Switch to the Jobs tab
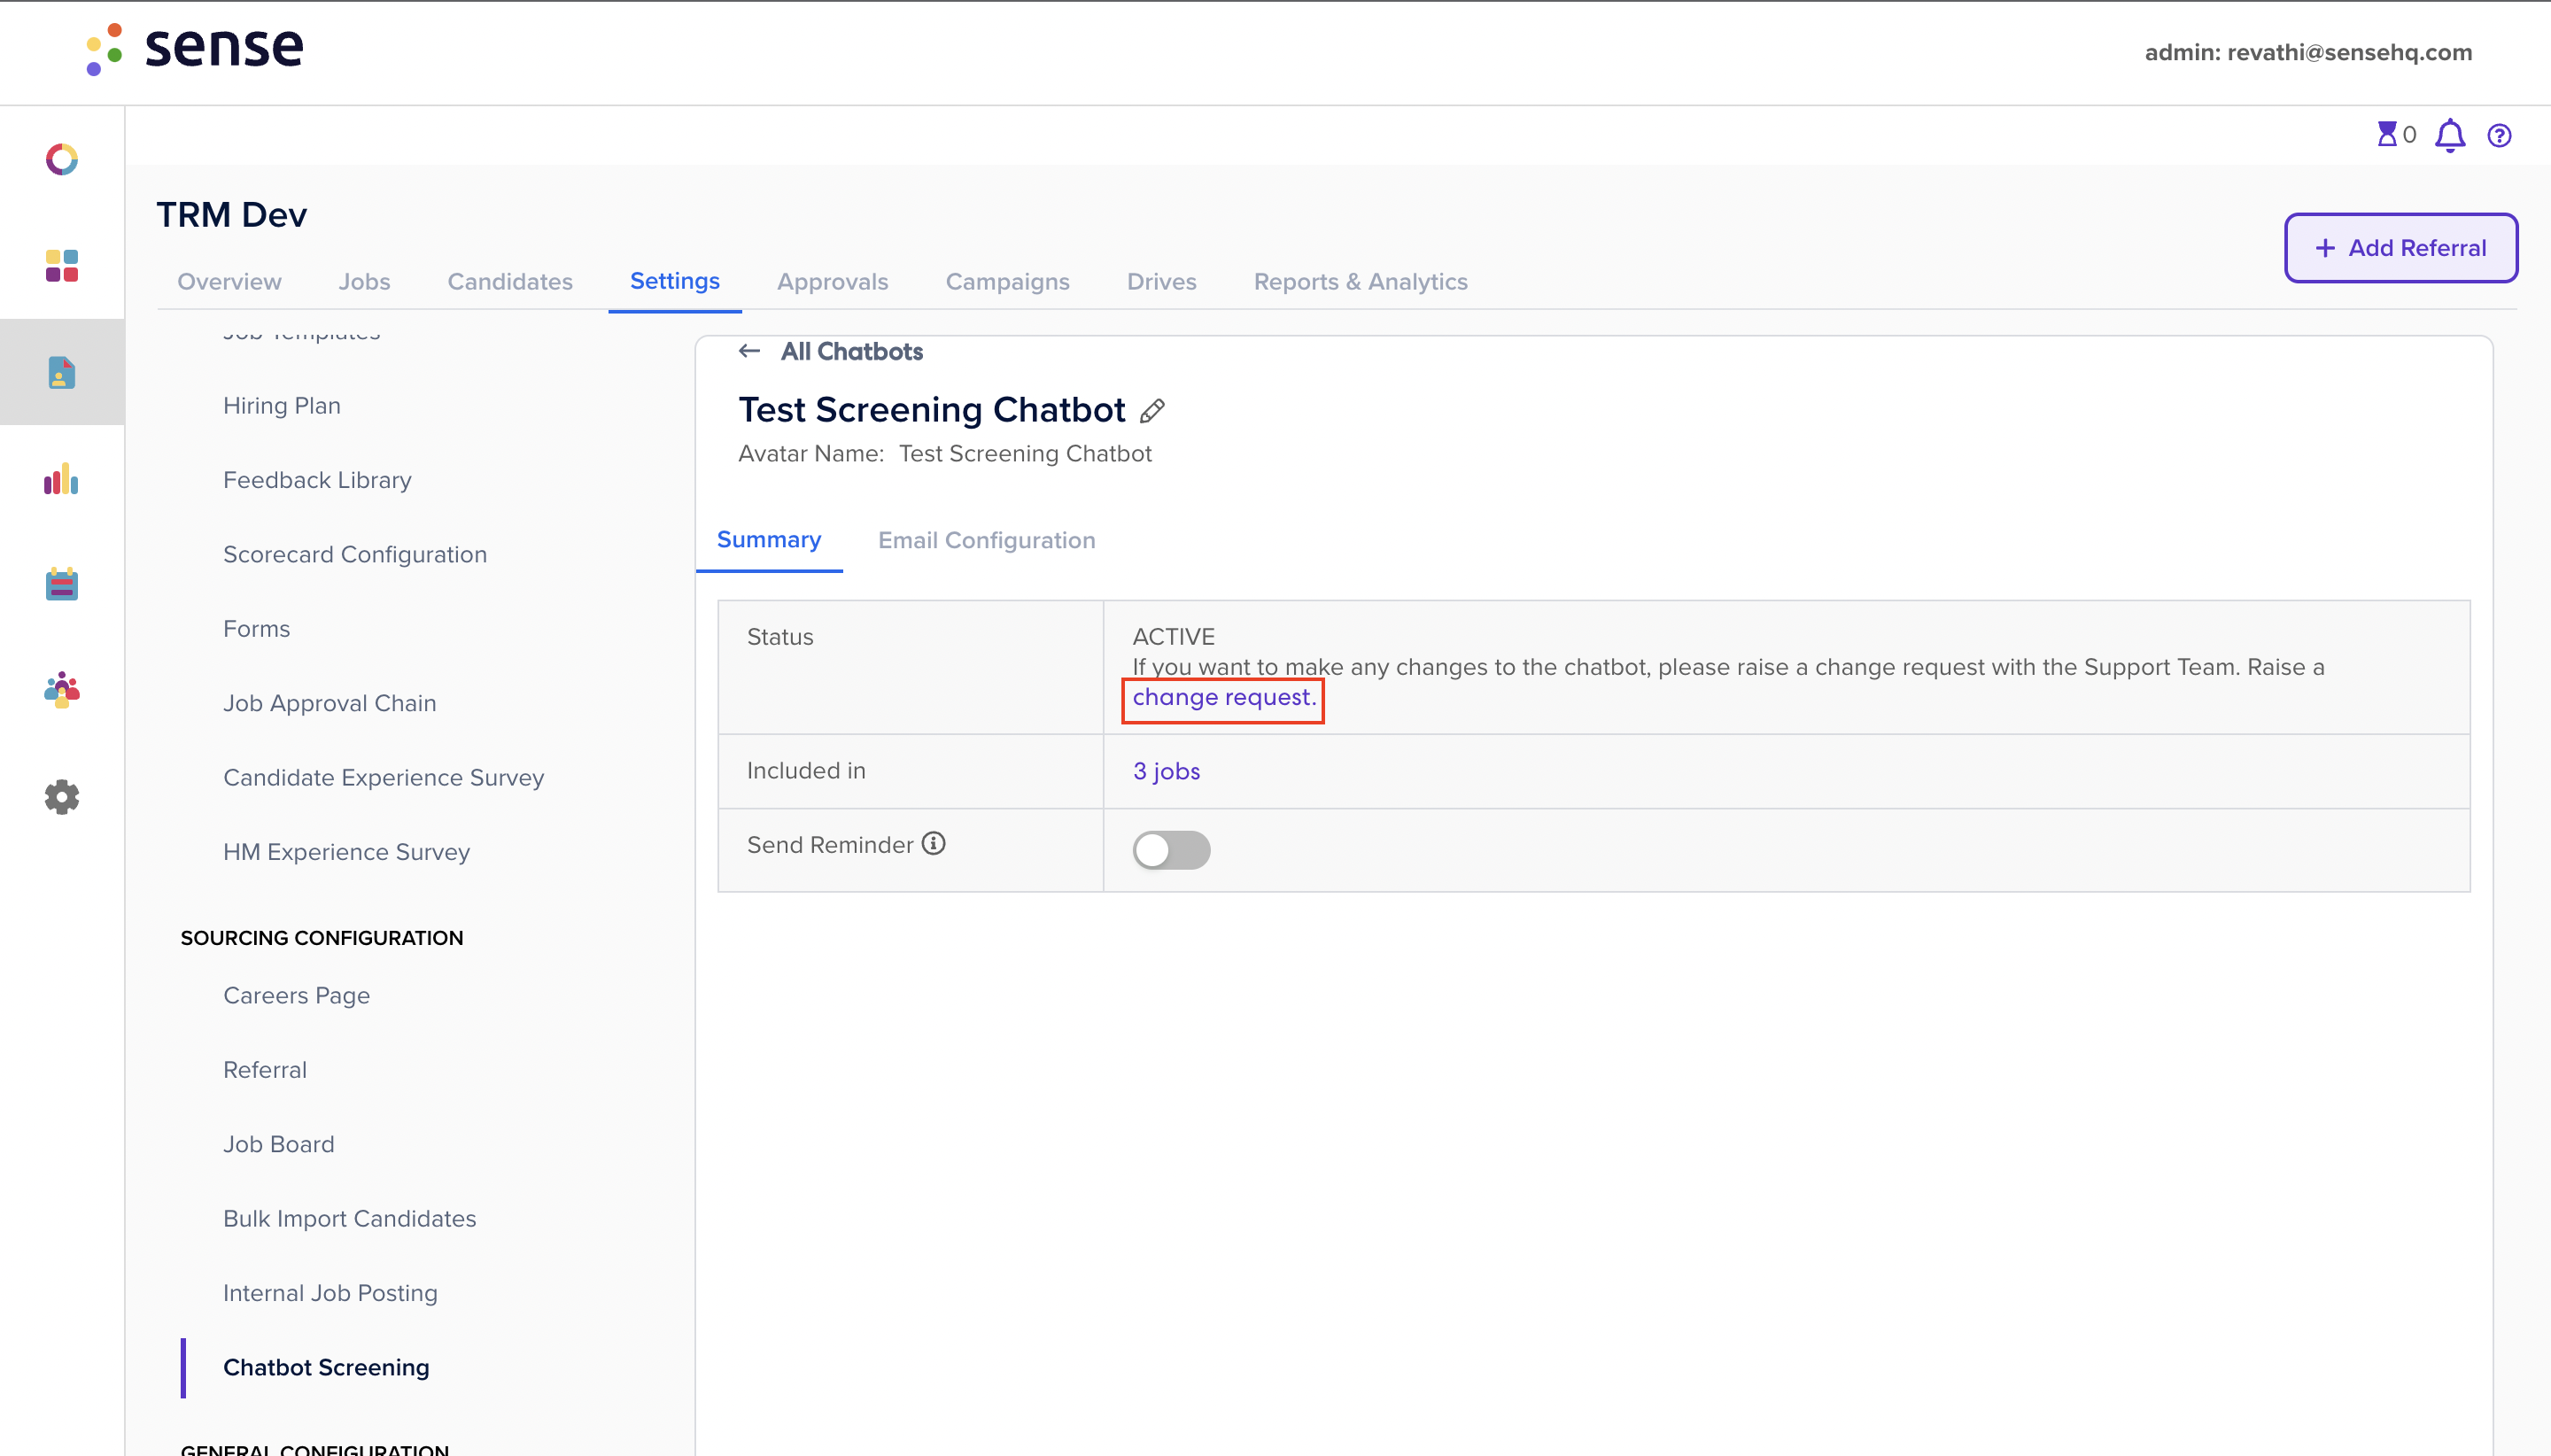The image size is (2551, 1456). click(x=364, y=282)
